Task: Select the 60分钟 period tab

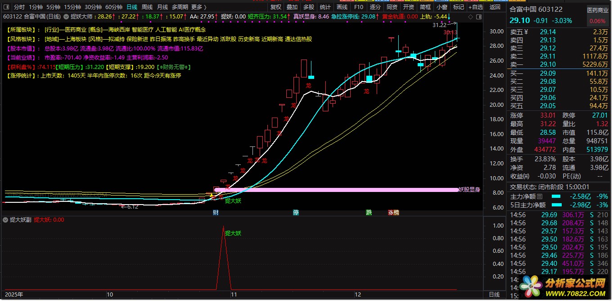Action: (x=114, y=7)
